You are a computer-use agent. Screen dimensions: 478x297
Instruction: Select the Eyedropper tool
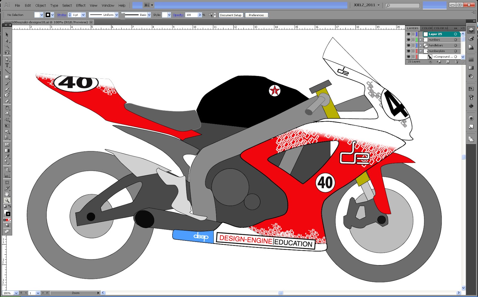point(7,157)
